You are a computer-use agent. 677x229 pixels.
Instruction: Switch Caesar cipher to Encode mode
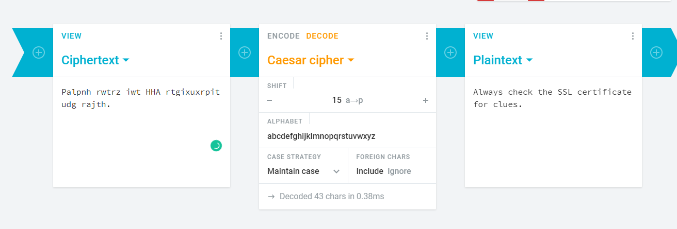pos(283,36)
